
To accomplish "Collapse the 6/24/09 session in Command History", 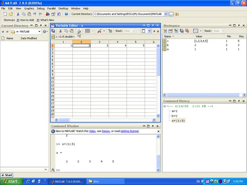I will coord(165,106).
